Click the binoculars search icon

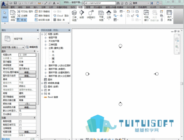click(x=118, y=3)
